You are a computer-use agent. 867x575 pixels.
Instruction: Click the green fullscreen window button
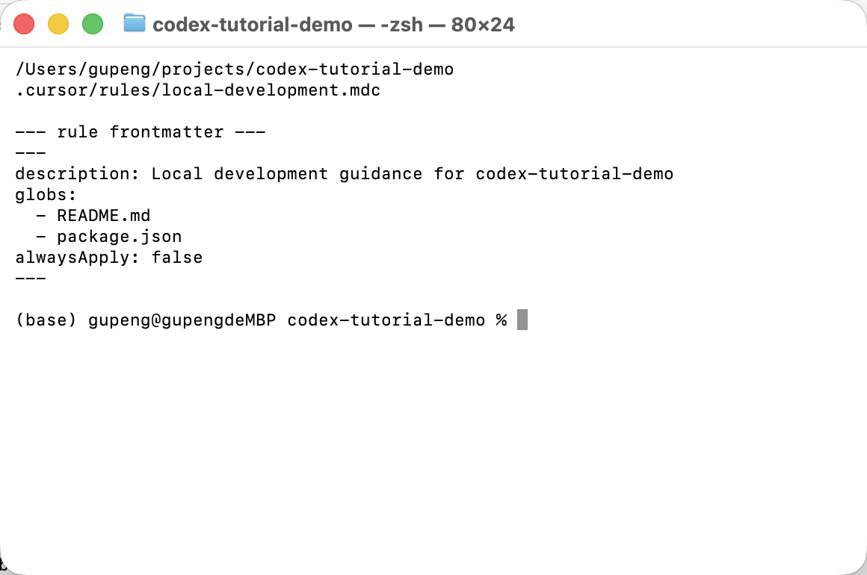(x=93, y=25)
